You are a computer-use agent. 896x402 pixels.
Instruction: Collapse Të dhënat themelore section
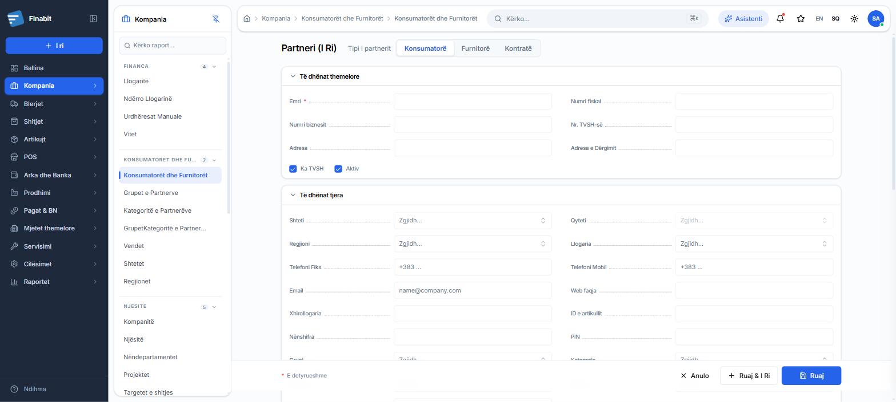pos(293,76)
